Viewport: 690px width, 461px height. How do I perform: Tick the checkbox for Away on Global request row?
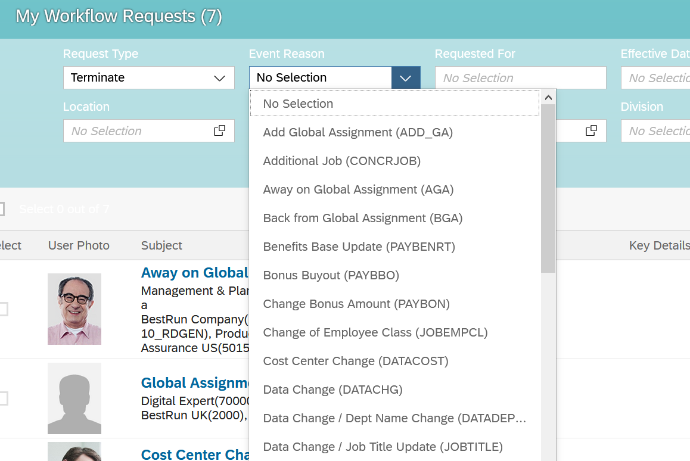(x=4, y=309)
